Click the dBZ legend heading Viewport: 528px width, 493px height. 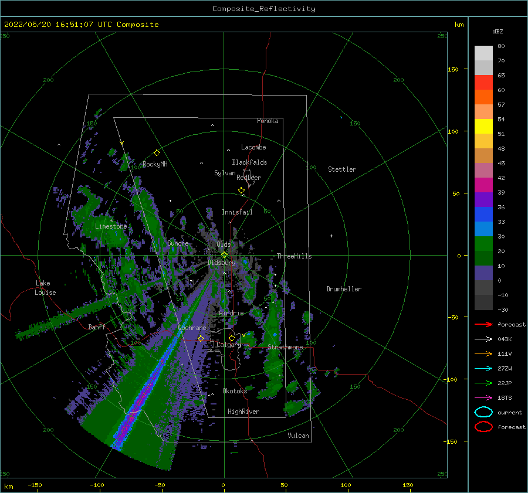[497, 31]
